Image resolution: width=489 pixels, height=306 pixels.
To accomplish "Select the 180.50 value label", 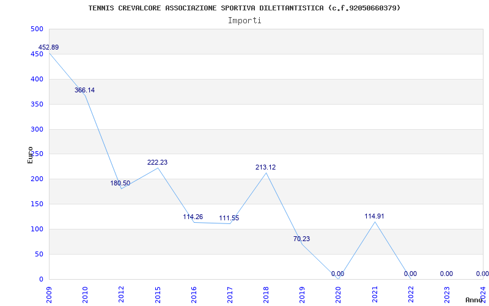I will tap(120, 183).
